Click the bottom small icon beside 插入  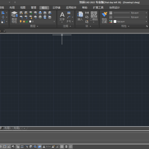click(x=87, y=22)
